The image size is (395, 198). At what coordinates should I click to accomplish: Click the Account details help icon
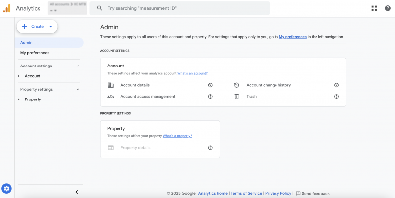click(210, 85)
